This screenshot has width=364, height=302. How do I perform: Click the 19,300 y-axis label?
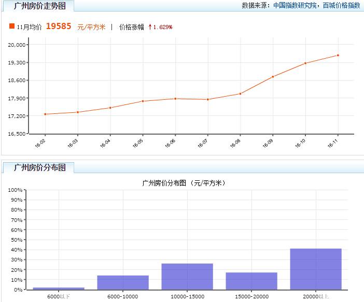point(17,62)
